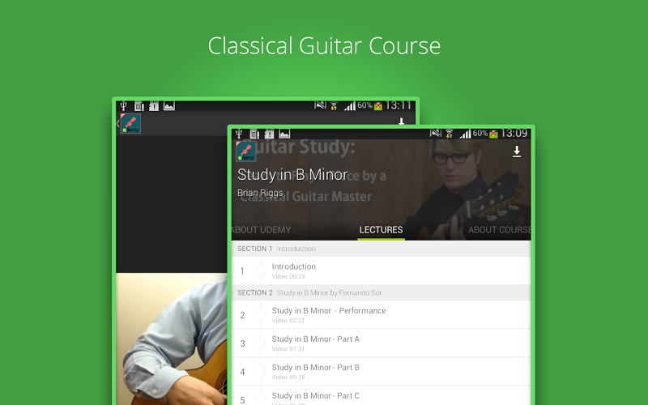The image size is (648, 405).
Task: Tap the progress circle beside Introduction lecture
Action: 260,271
